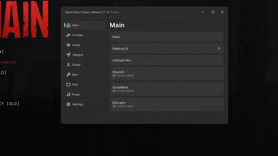Viewport: 278px width, 156px height.
Task: Click the Main section row
Action: [x=167, y=37]
